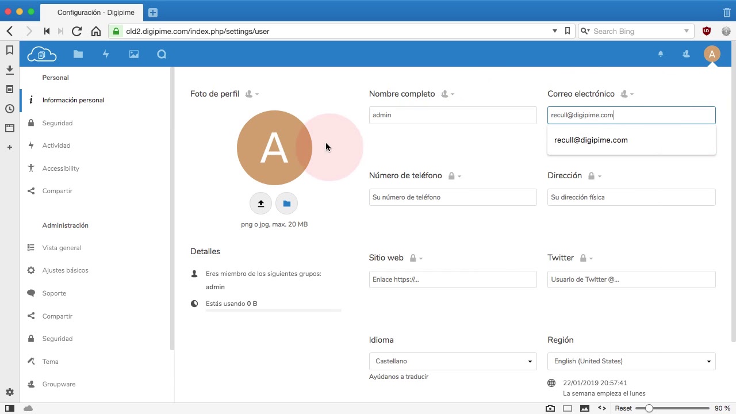Open the admin avatar user menu
The image size is (736, 414).
712,54
